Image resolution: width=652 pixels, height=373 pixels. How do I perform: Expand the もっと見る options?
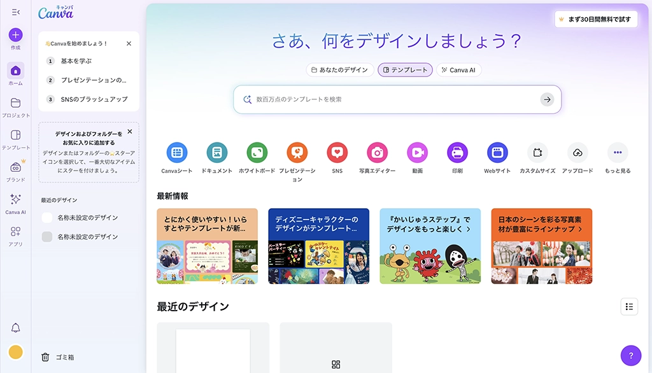tap(618, 153)
